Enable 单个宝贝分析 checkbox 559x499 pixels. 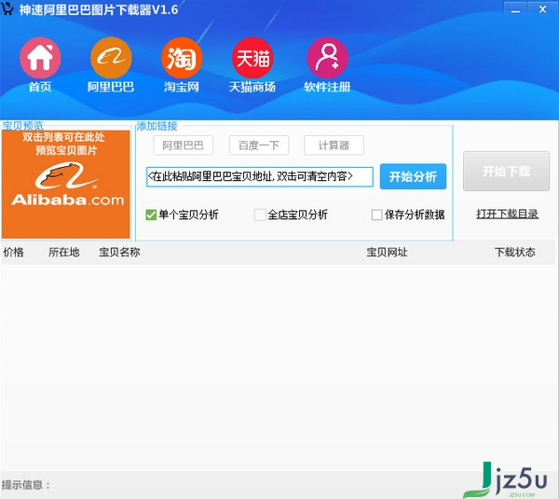[151, 215]
